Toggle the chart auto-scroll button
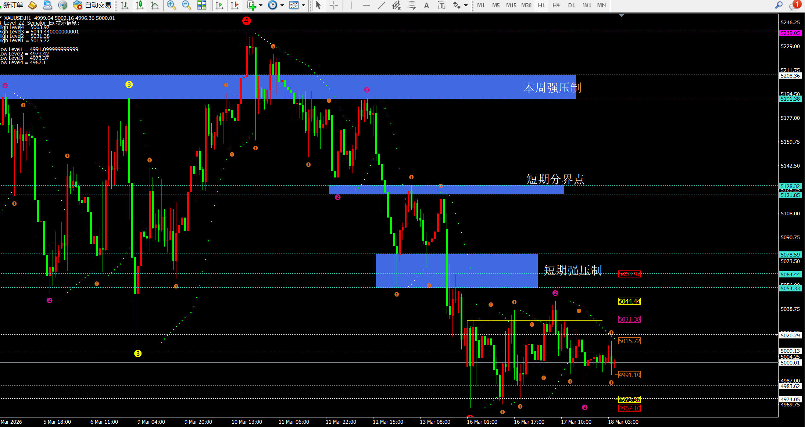 (x=219, y=5)
